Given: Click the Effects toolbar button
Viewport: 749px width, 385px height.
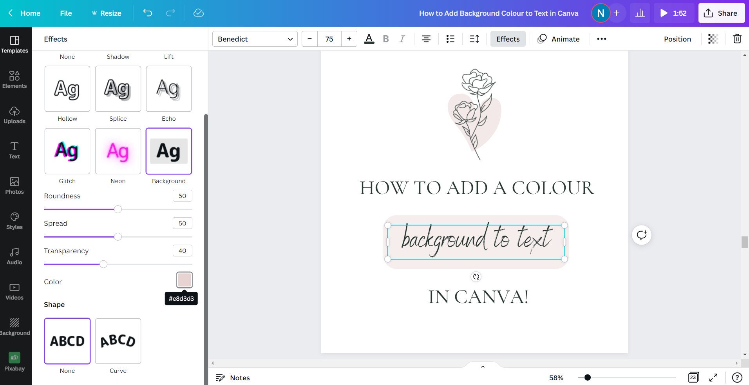Looking at the screenshot, I should [x=508, y=39].
